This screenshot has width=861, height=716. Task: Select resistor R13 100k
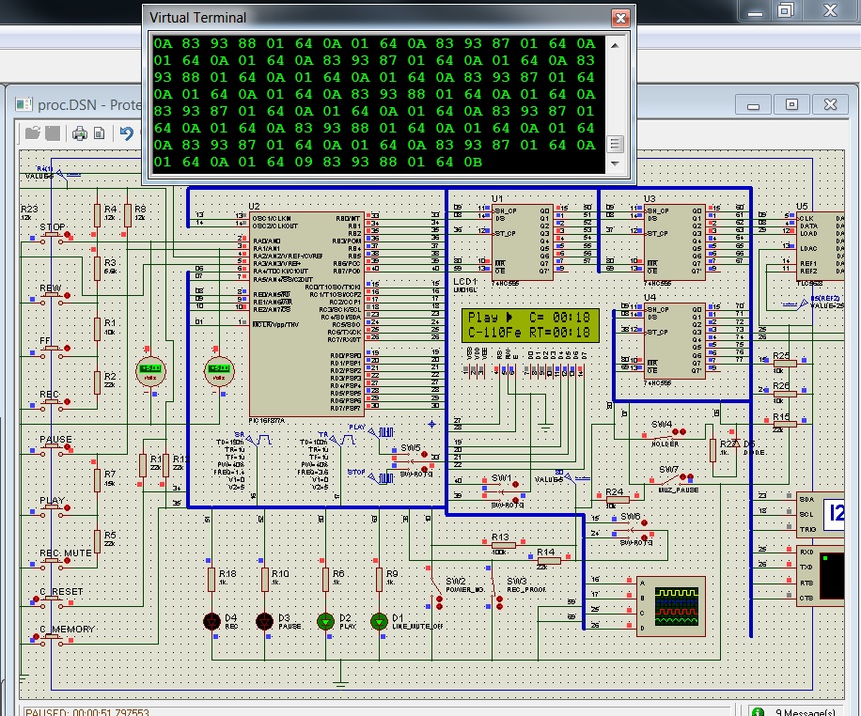503,545
